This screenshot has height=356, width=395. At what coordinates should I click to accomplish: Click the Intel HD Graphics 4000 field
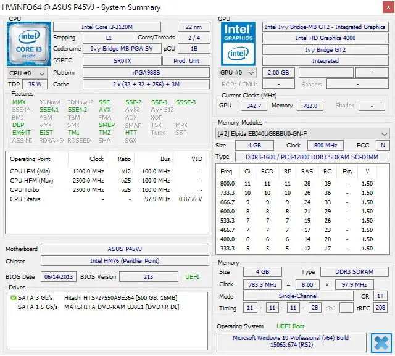325,38
